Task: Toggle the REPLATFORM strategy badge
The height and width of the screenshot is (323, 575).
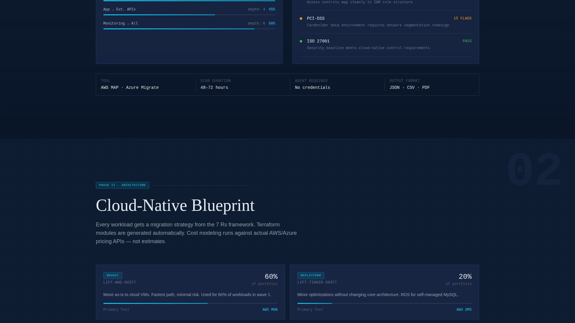Action: [x=311, y=275]
